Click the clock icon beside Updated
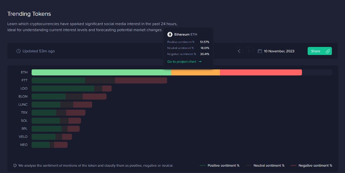Viewport: 345px width, 173px height. 18,51
